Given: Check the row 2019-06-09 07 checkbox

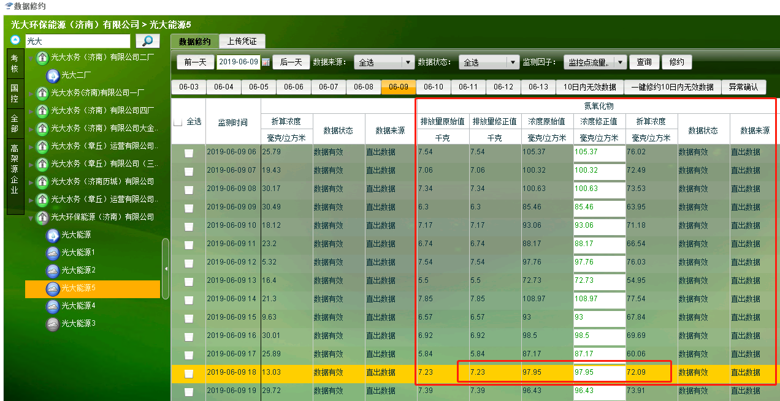Looking at the screenshot, I should click(x=189, y=171).
